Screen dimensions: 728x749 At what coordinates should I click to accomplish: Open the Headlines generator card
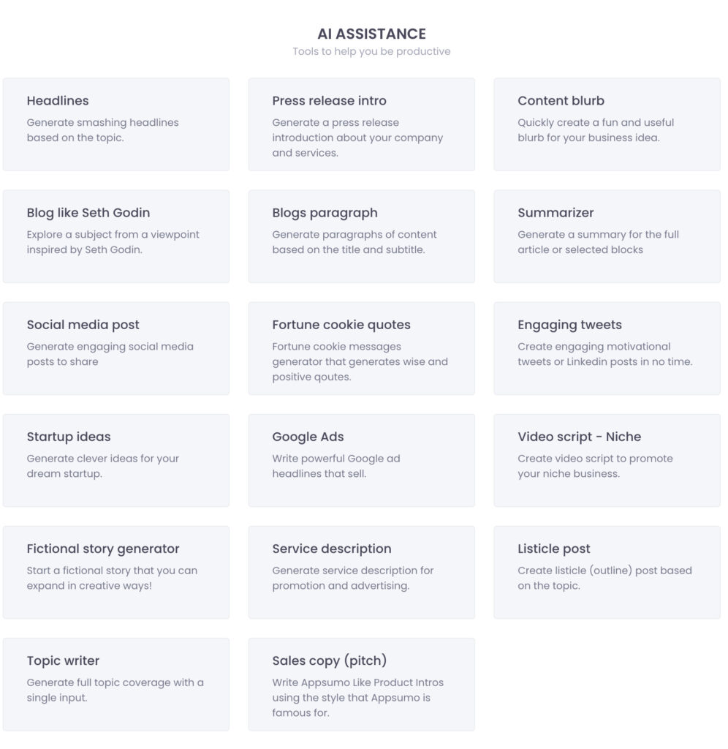[x=115, y=124]
